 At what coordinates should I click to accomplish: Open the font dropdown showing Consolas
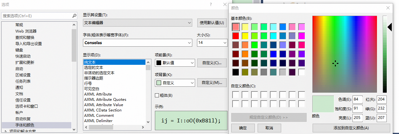pyautogui.click(x=138, y=43)
